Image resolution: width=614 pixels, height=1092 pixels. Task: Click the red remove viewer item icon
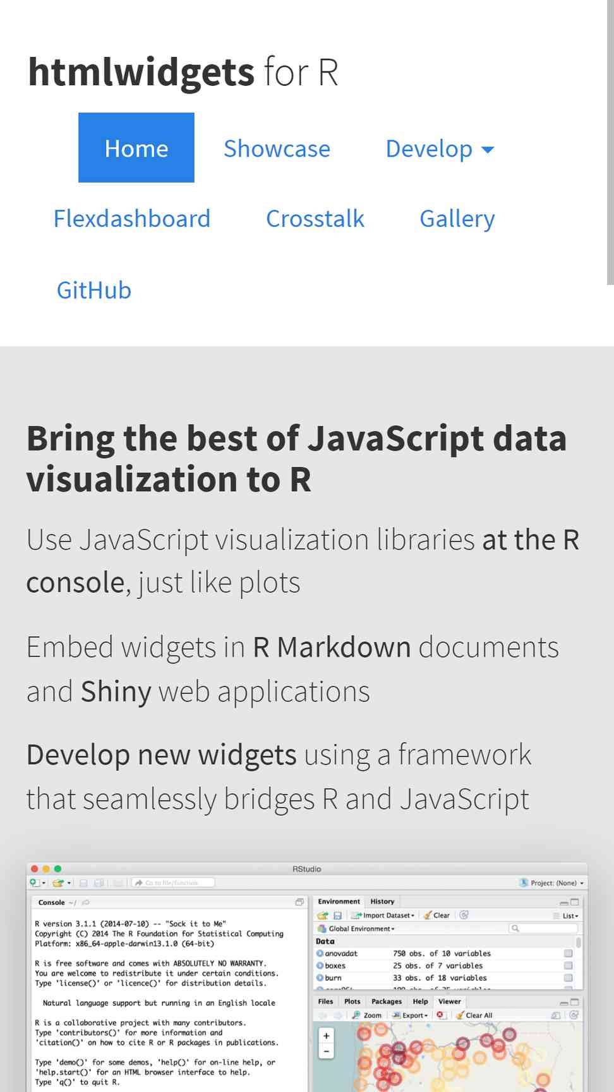click(441, 1015)
